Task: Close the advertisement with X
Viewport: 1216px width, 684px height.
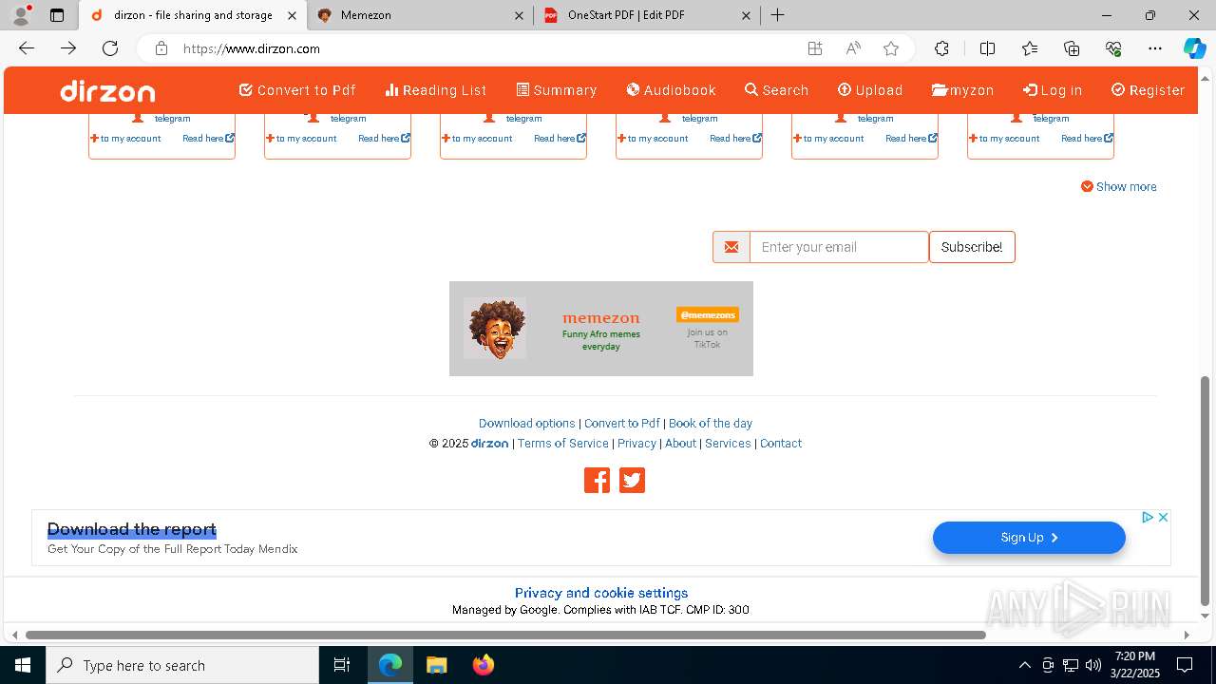Action: 1163,517
